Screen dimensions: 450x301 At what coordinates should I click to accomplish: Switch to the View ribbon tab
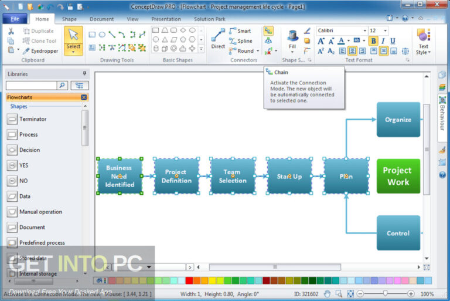132,19
